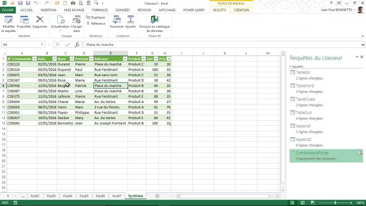Viewport: 366px width, 206px height.
Task: Open the FORMULES ribbon tab
Action: click(x=100, y=10)
